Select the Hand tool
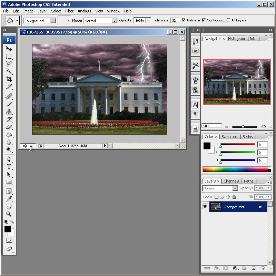This screenshot has height=276, width=276. [x=9, y=206]
